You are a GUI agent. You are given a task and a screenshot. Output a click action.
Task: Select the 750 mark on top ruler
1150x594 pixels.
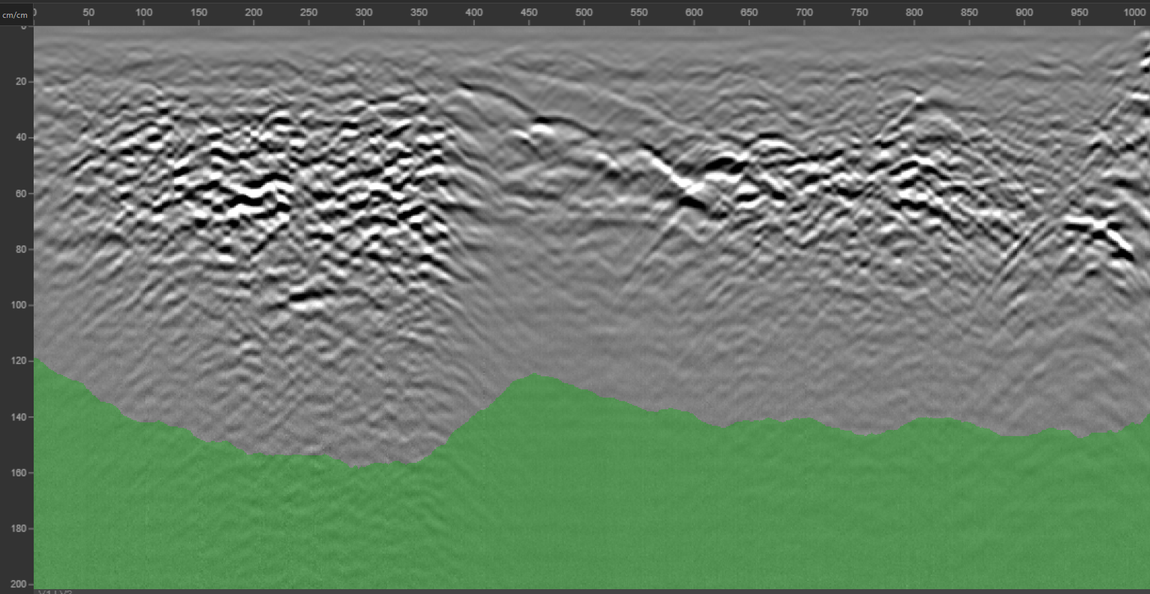pyautogui.click(x=859, y=12)
